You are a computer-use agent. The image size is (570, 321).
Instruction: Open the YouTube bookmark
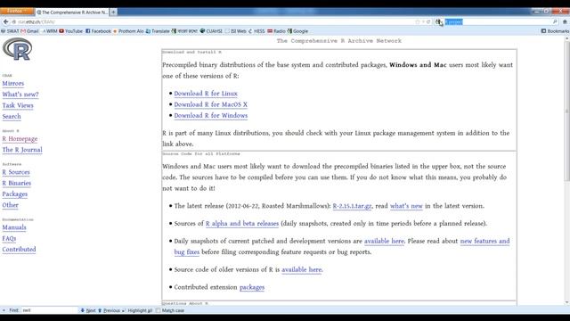(71, 31)
